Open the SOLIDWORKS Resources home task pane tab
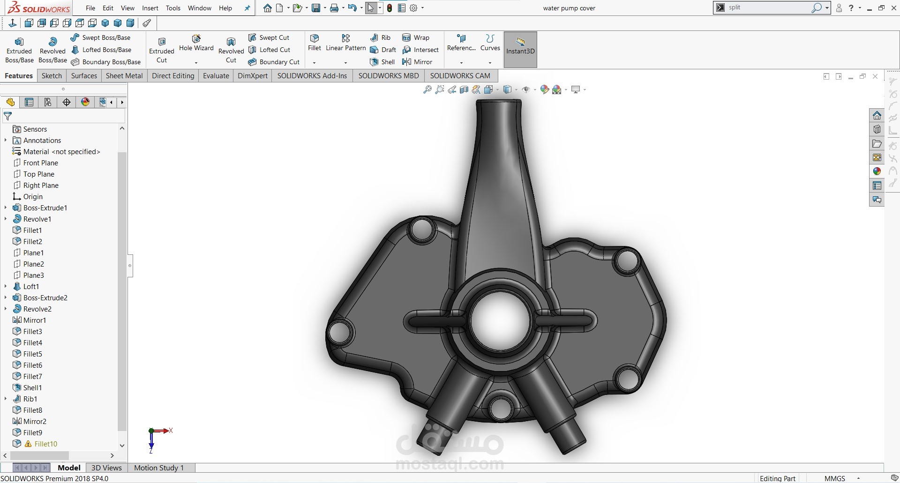Viewport: 900px width, 483px height. [877, 115]
